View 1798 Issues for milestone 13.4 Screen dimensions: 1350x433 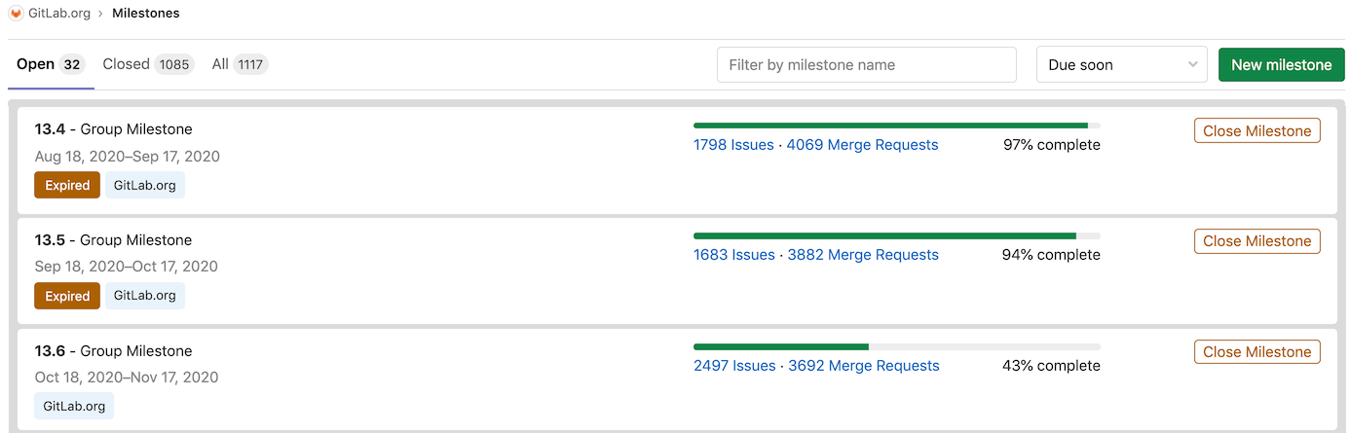(733, 145)
